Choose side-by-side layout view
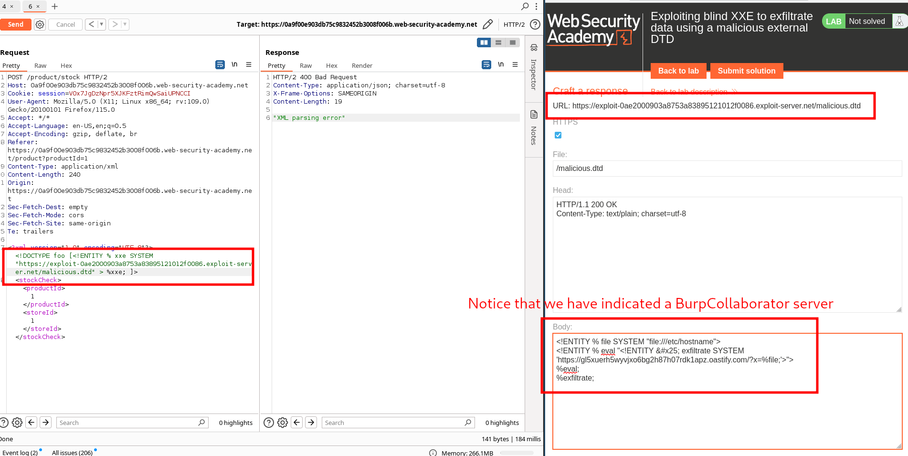 tap(484, 42)
